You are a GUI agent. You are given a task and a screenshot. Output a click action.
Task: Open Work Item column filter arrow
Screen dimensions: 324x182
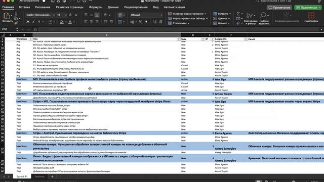[x=30, y=39]
